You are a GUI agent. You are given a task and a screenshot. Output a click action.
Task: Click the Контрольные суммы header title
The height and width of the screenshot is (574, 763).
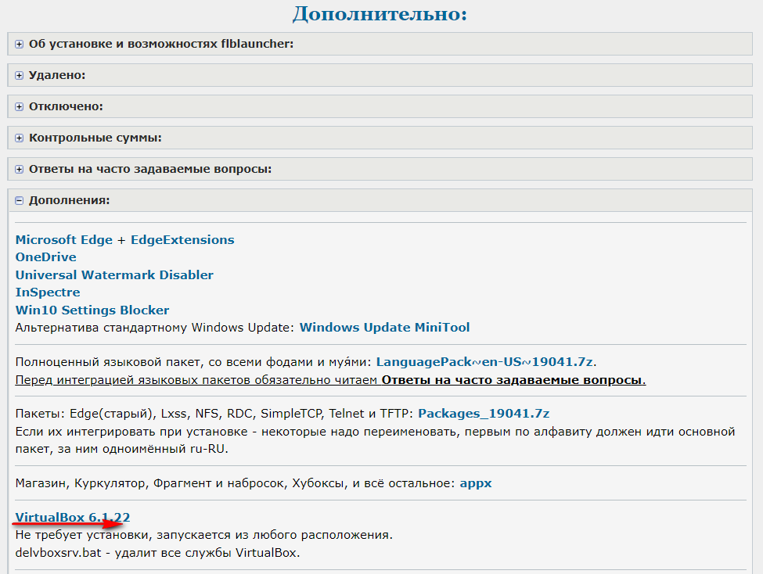[95, 138]
